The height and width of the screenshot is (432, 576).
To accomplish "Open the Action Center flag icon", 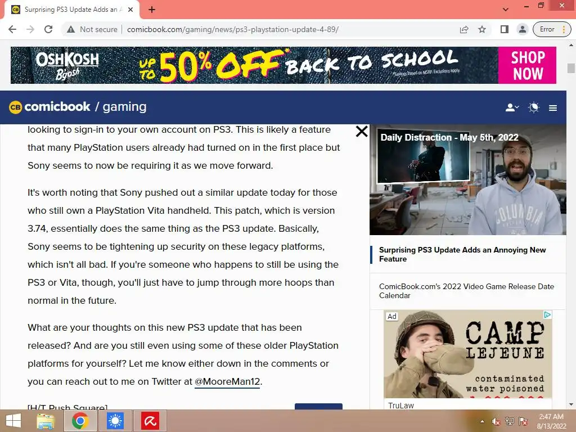I will [x=523, y=421].
